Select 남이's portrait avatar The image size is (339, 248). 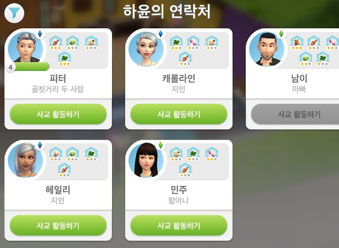(x=266, y=49)
